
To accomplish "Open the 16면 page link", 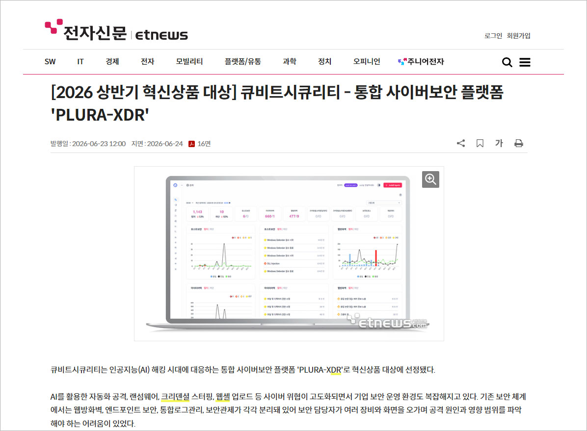I will [x=204, y=144].
